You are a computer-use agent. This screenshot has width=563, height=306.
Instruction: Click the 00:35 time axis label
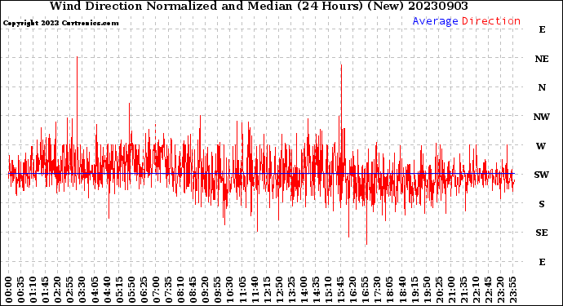[x=21, y=290]
